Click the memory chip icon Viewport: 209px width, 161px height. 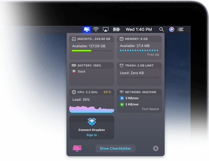(x=121, y=39)
